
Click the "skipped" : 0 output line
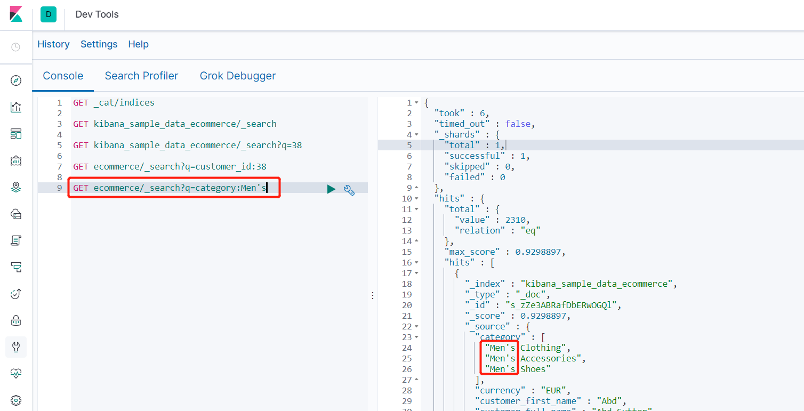tap(479, 166)
